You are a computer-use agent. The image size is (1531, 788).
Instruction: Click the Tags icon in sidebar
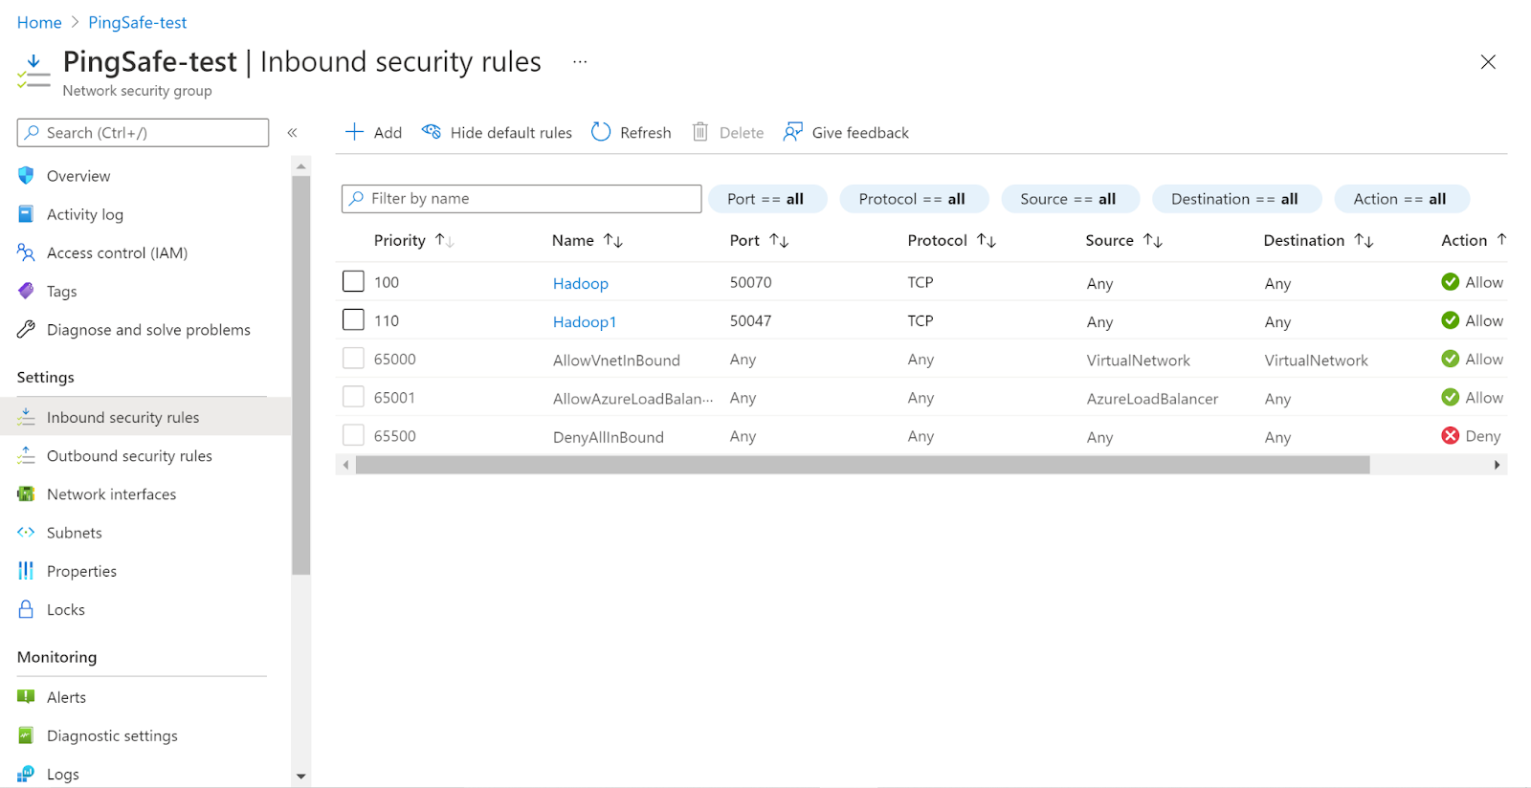coord(26,291)
